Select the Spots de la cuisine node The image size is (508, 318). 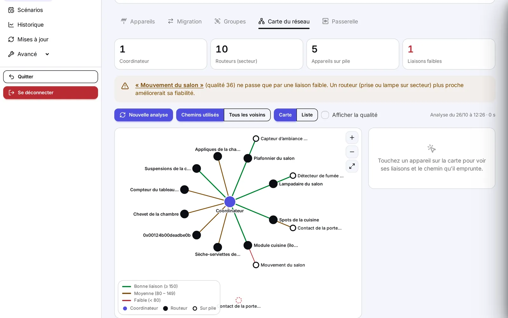[x=273, y=220]
